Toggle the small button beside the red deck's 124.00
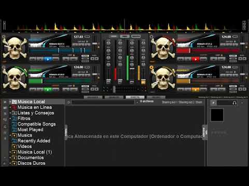The width and height of the screenshot is (249, 186). coord(235,37)
